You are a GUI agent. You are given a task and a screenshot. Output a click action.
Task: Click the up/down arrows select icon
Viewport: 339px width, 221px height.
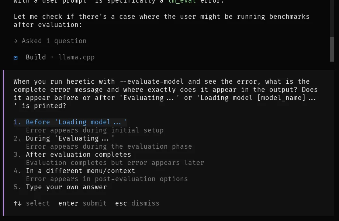pyautogui.click(x=18, y=203)
